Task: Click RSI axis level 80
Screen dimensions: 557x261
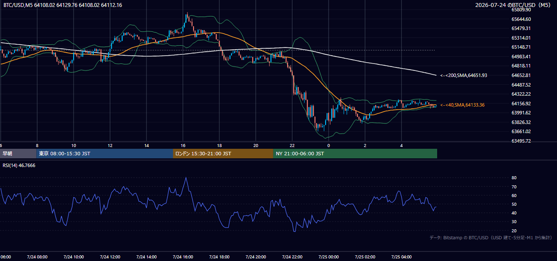Action: [514, 178]
